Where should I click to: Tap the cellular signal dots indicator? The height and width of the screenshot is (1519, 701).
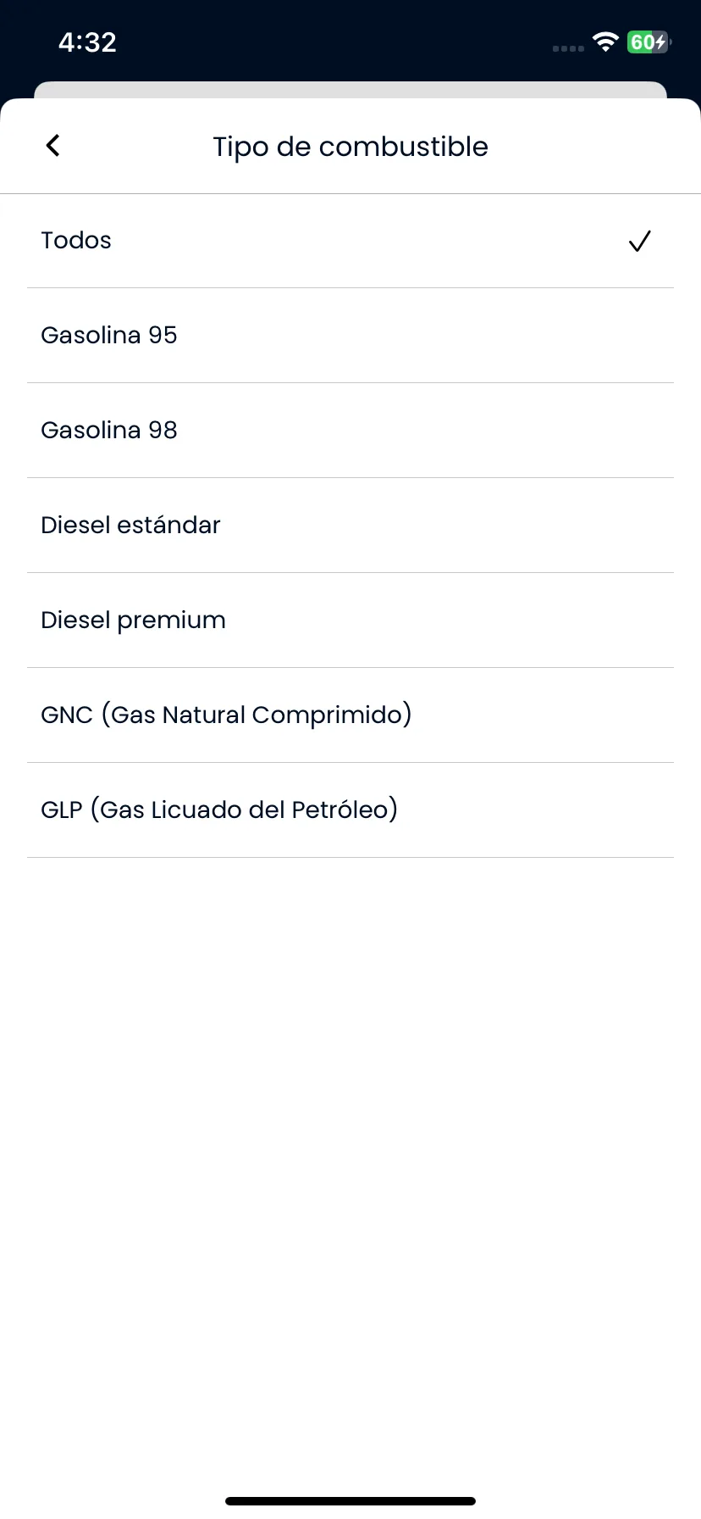568,48
